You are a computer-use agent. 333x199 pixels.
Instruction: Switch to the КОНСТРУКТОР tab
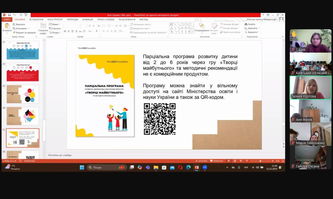point(55,20)
